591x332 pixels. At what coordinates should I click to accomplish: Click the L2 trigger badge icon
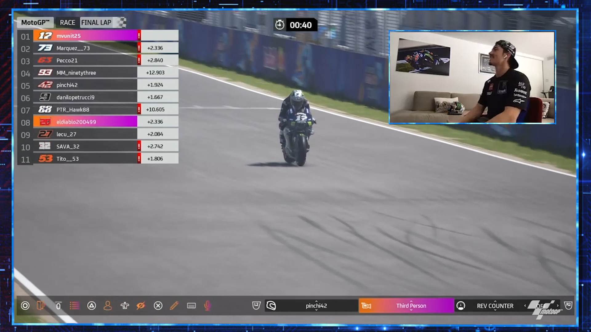[x=256, y=305]
